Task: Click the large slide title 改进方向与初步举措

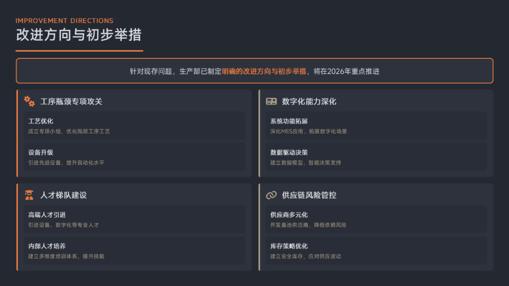Action: click(78, 35)
